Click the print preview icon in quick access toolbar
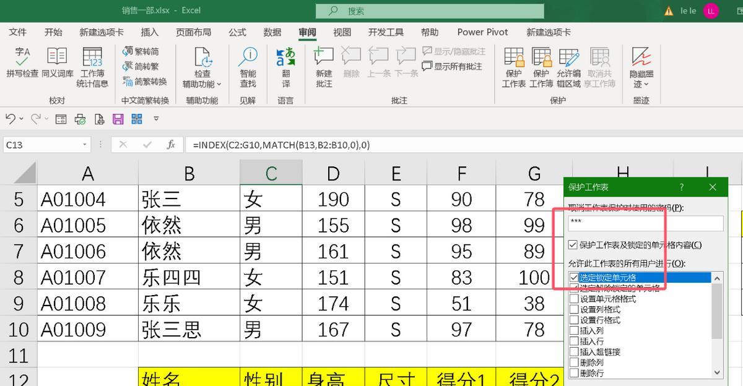Viewport: 743px width, 386px height. pos(99,119)
